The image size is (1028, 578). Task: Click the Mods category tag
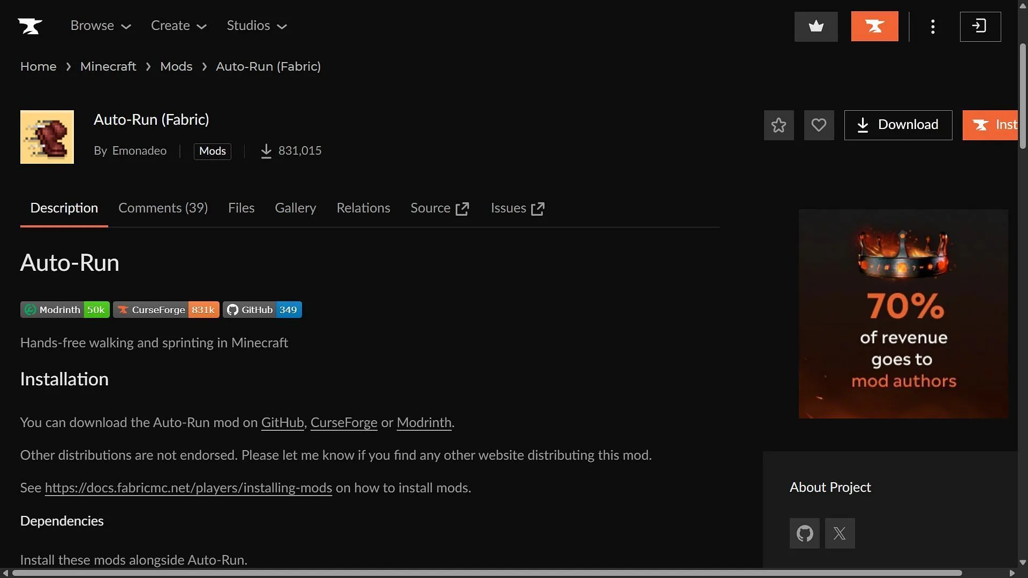(x=213, y=151)
